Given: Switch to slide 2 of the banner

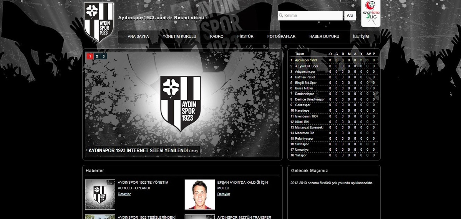Looking at the screenshot, I should tap(97, 56).
